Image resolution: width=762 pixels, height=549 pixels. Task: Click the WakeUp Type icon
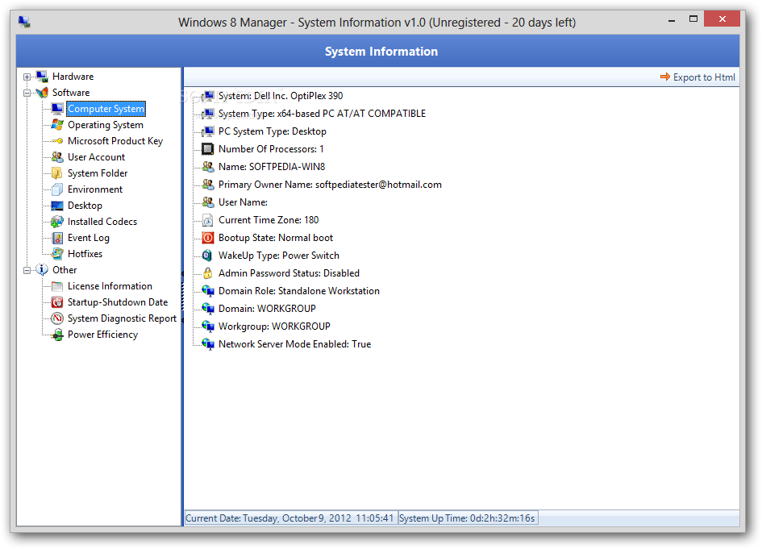point(208,256)
